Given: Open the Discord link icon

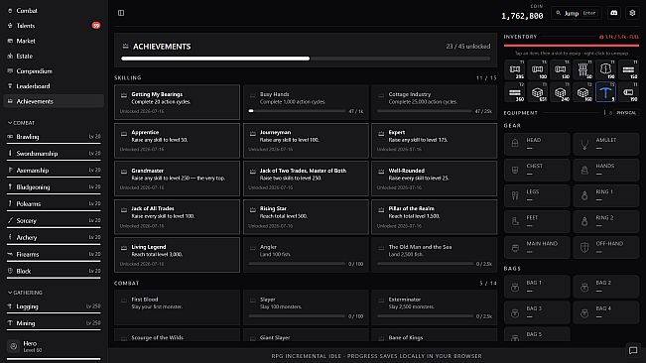Looking at the screenshot, I should (x=613, y=13).
